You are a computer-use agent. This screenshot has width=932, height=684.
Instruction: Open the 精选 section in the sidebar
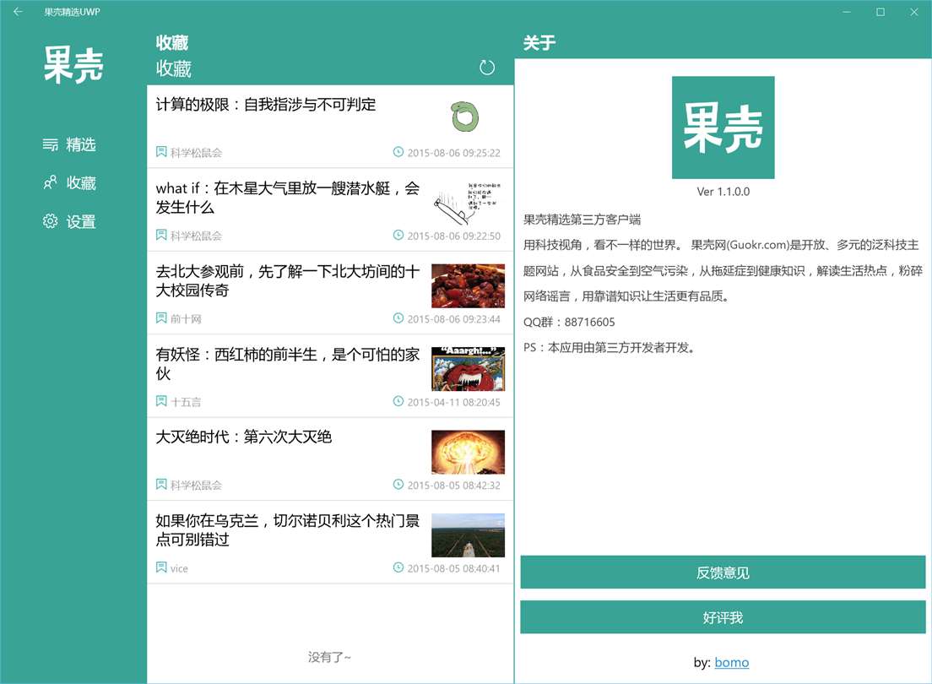pyautogui.click(x=69, y=144)
